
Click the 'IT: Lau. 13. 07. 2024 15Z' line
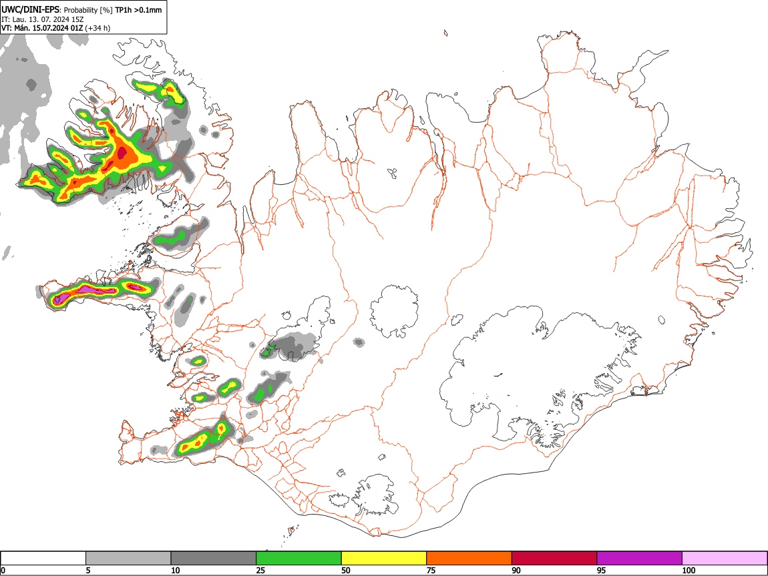coord(43,19)
